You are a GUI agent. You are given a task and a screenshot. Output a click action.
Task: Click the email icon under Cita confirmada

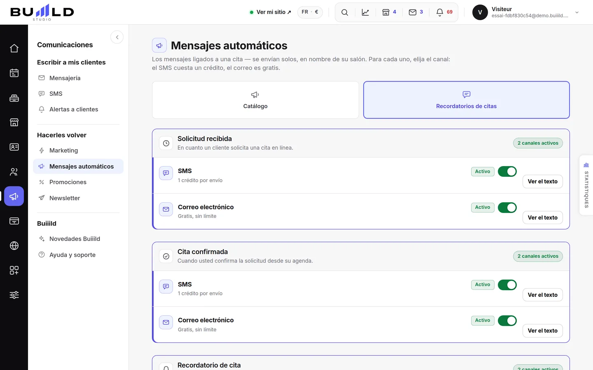[166, 322]
